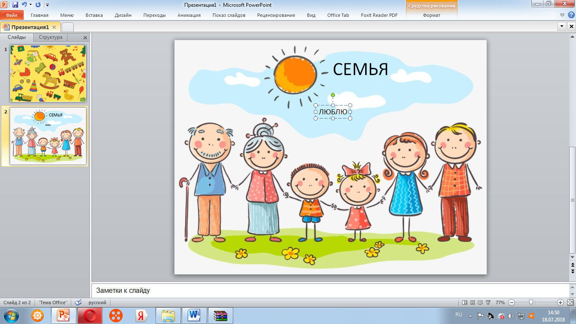
Task: Click the spell check icon in status bar
Action: coord(78,302)
